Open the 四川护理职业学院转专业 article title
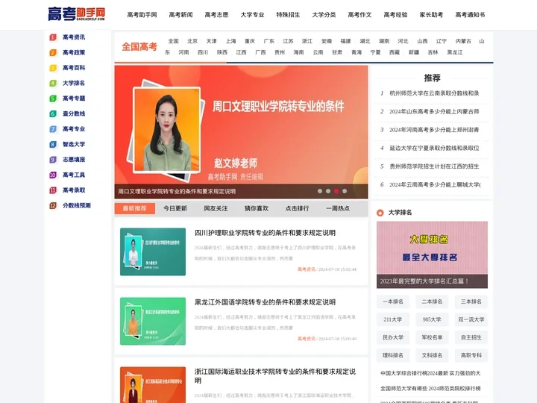Image resolution: width=537 pixels, height=403 pixels. click(265, 233)
